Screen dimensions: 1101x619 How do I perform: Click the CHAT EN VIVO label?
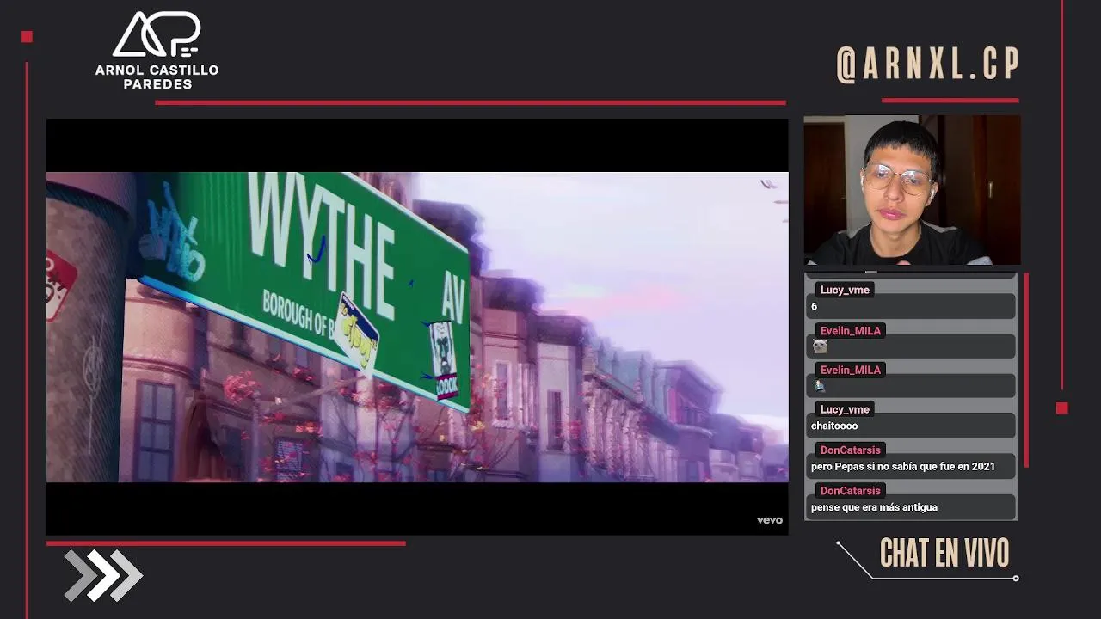[944, 554]
